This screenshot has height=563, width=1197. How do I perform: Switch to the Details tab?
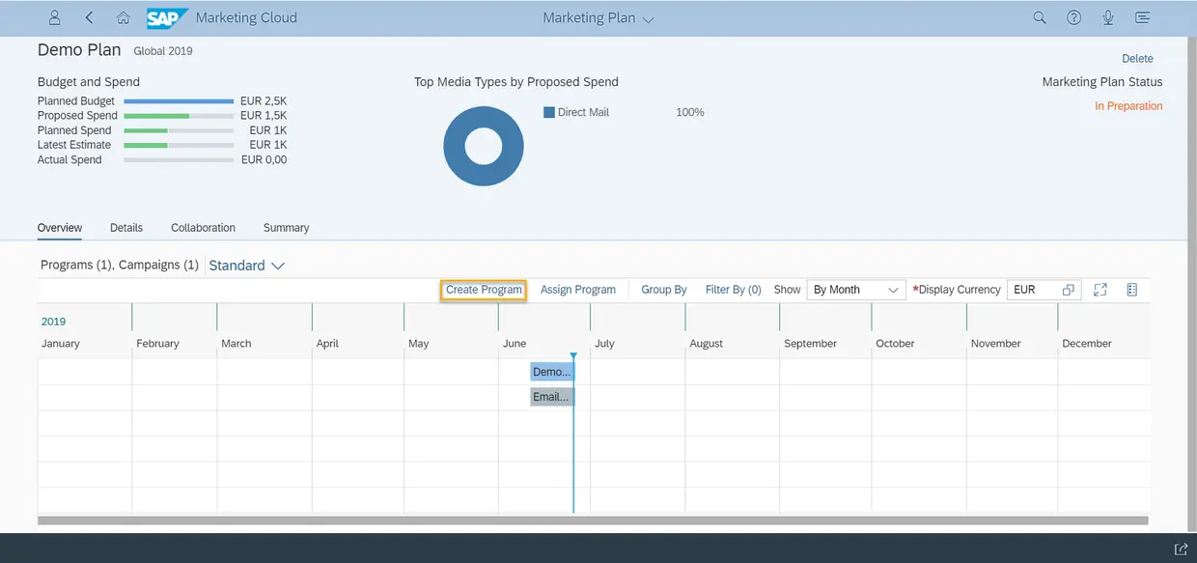tap(126, 228)
